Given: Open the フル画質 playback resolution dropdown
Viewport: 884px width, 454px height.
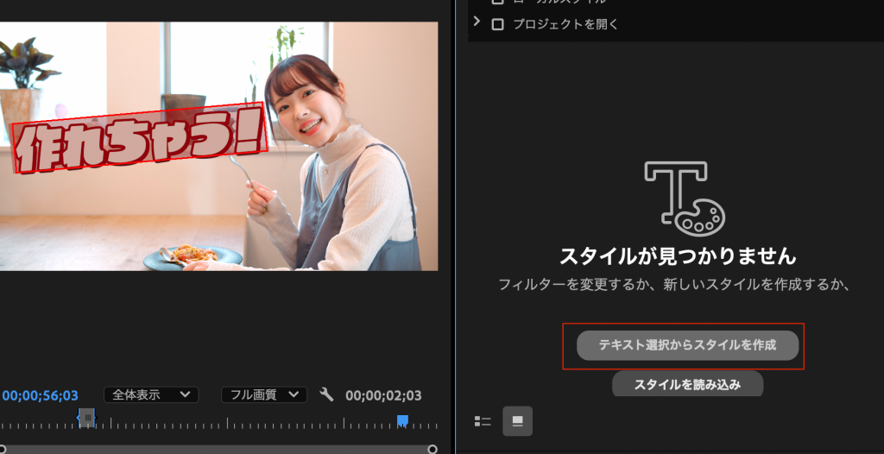Looking at the screenshot, I should click(263, 394).
